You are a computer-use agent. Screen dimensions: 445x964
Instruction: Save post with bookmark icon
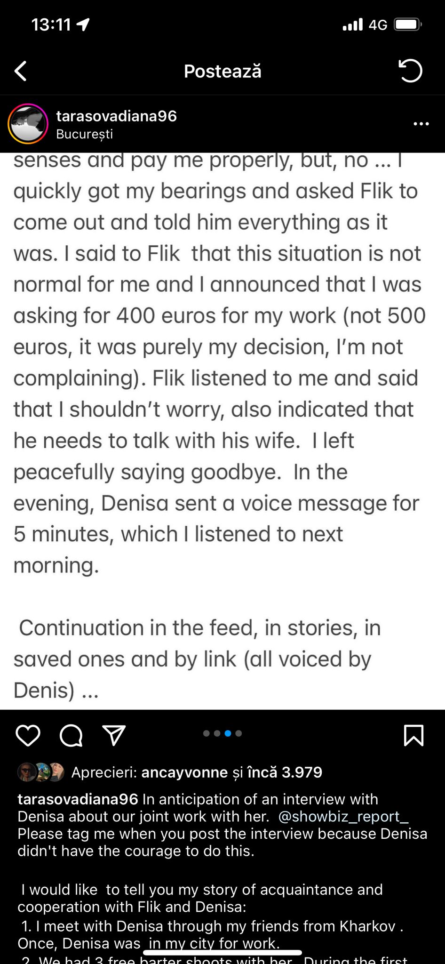click(x=413, y=736)
